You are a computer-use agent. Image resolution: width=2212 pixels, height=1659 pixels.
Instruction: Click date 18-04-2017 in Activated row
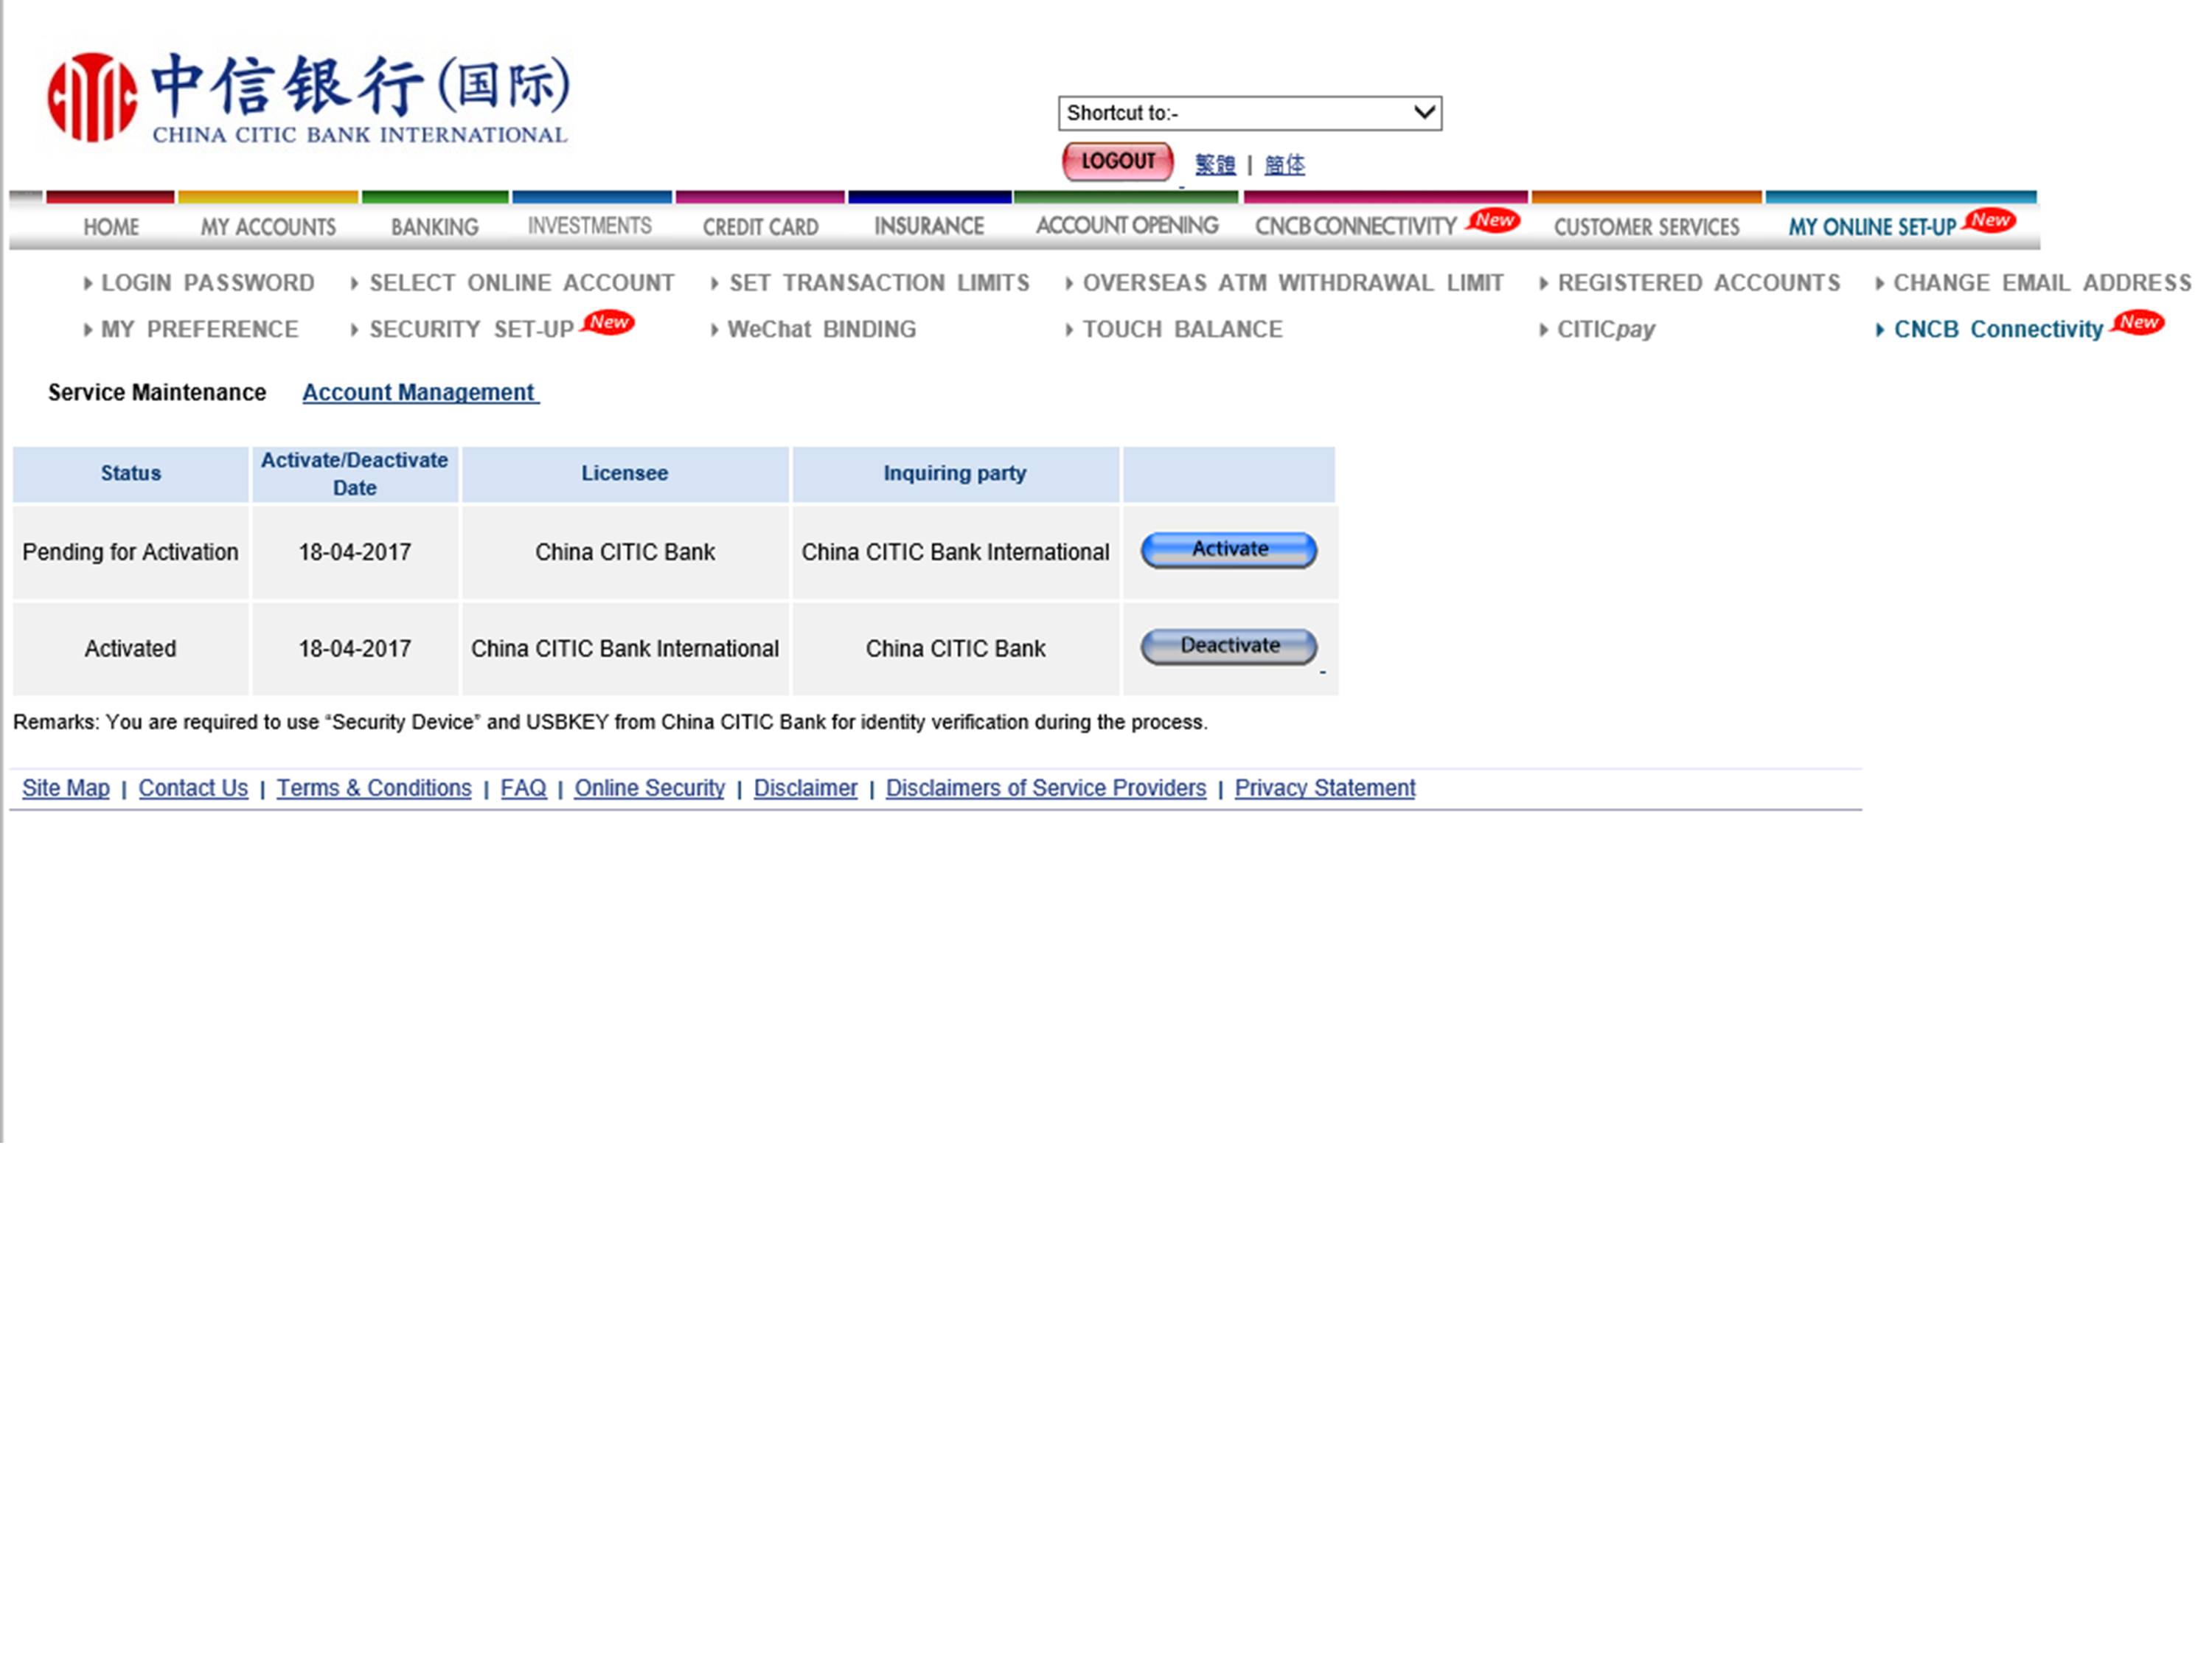pyautogui.click(x=355, y=649)
